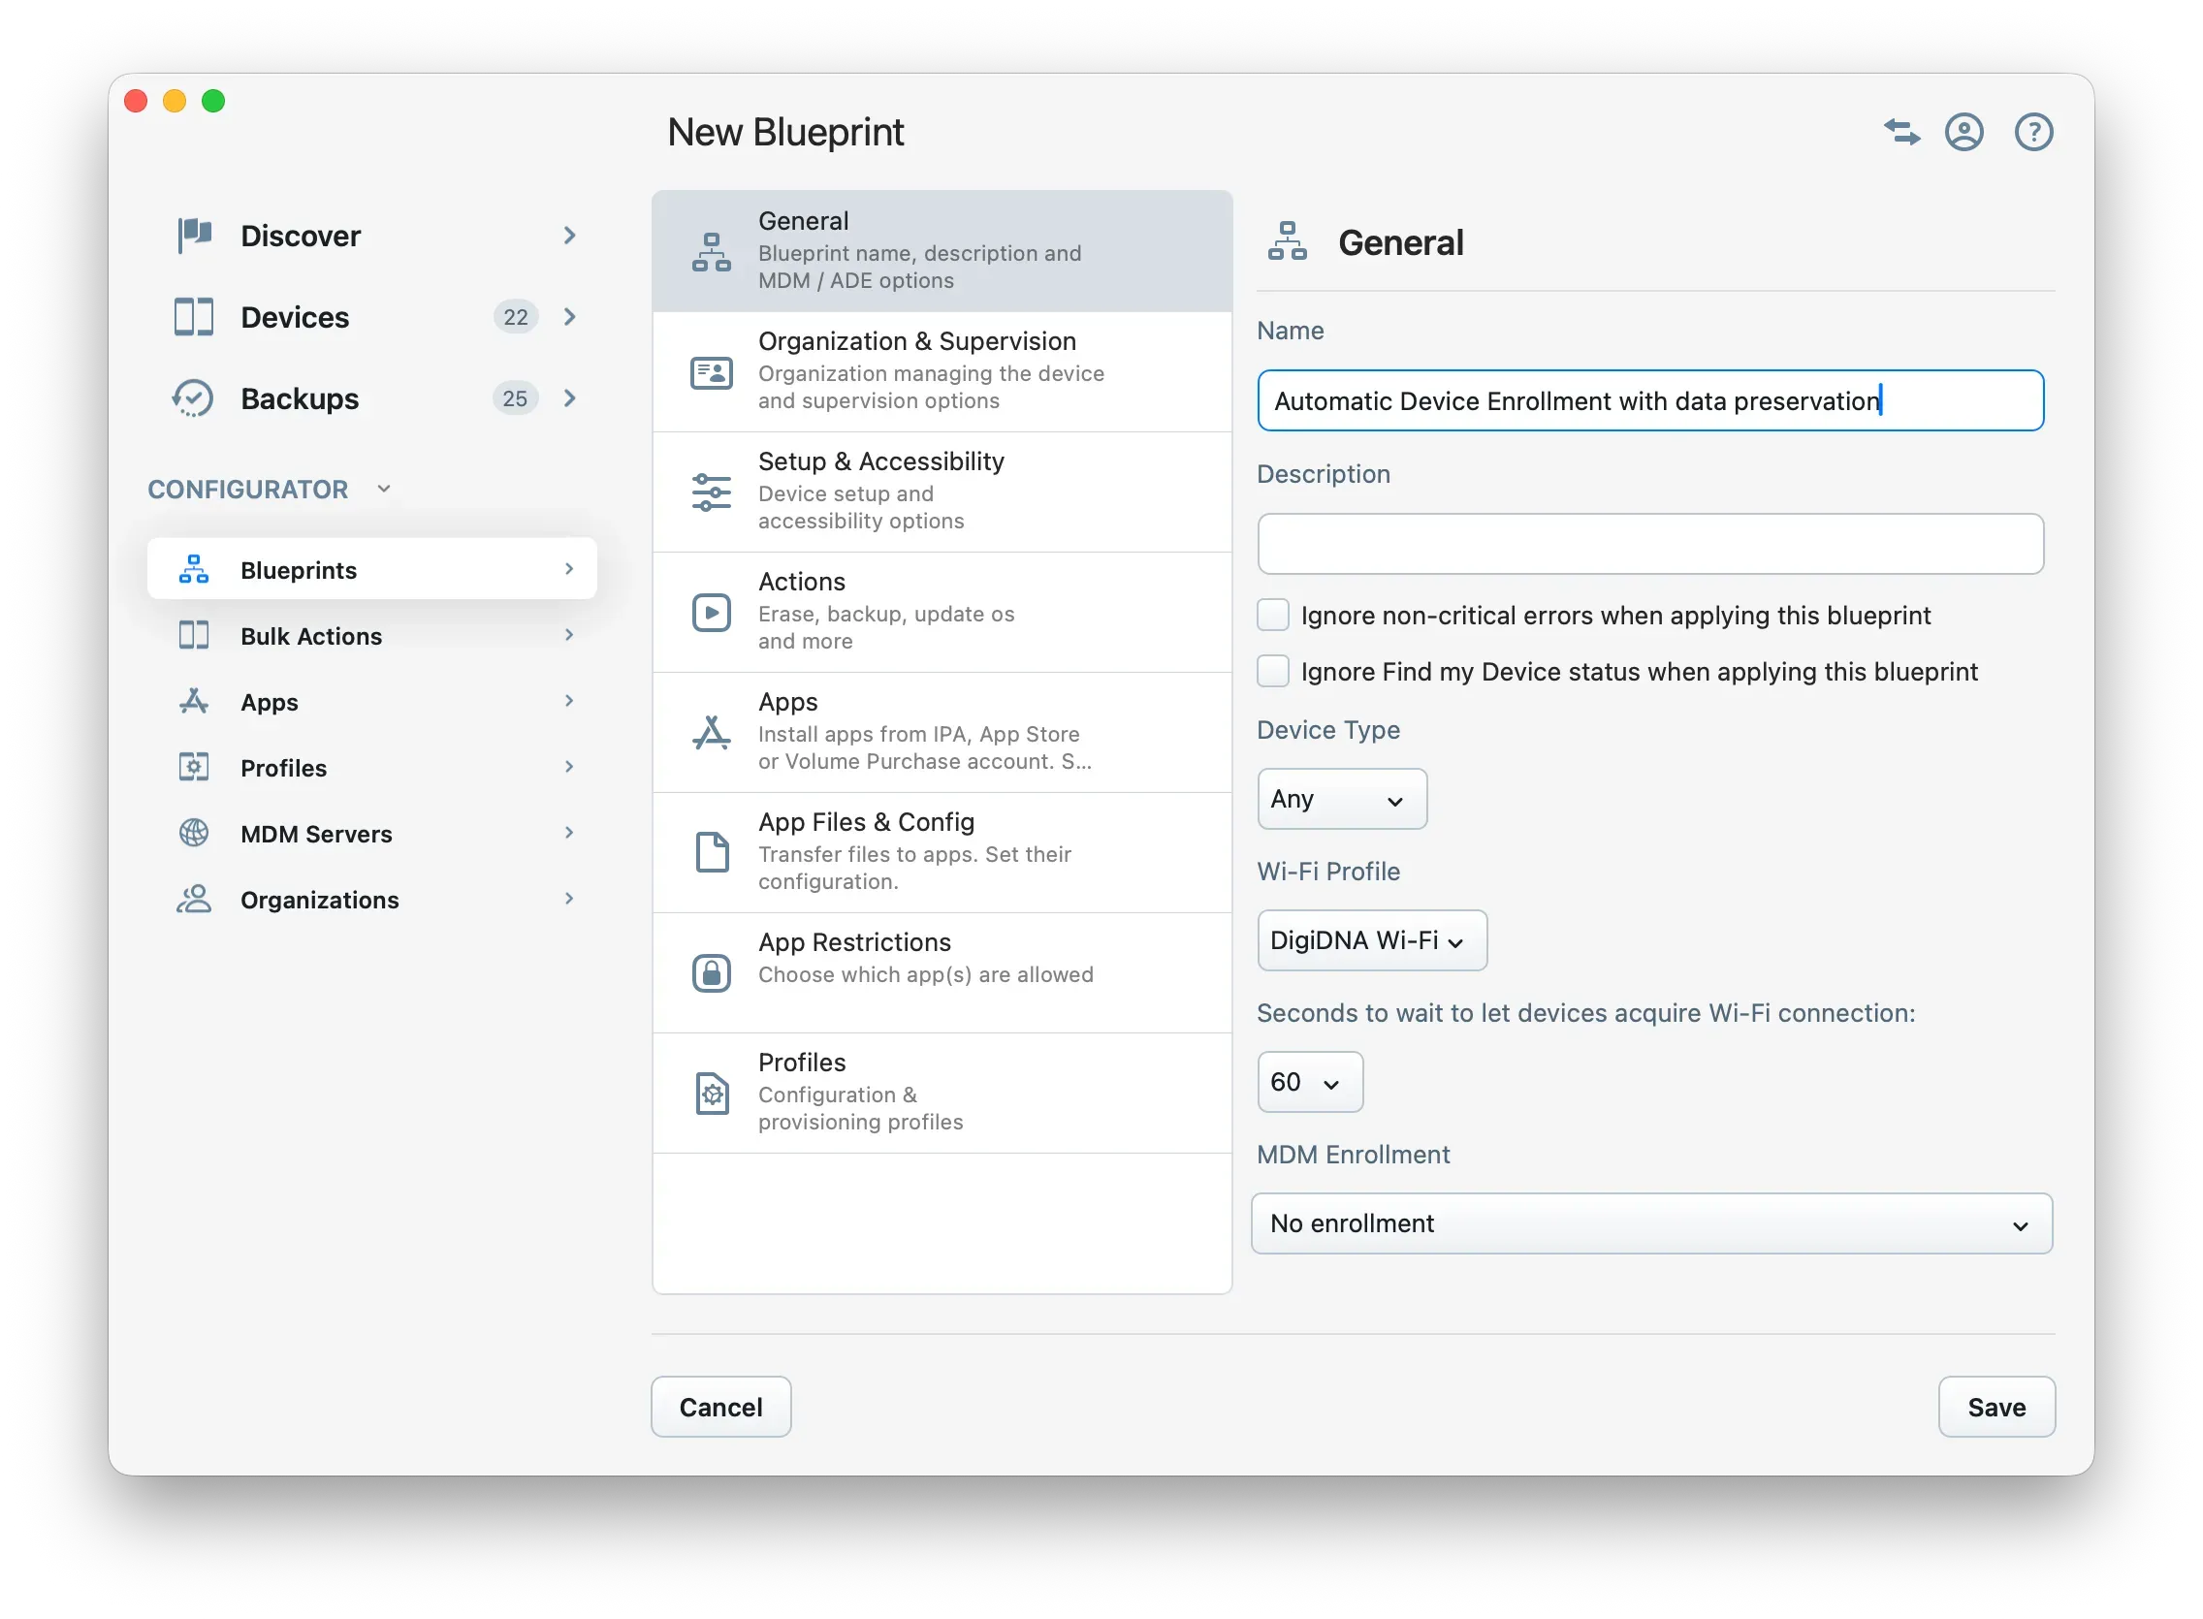This screenshot has height=1619, width=2203.
Task: Select the General blueprint section
Action: pos(942,251)
